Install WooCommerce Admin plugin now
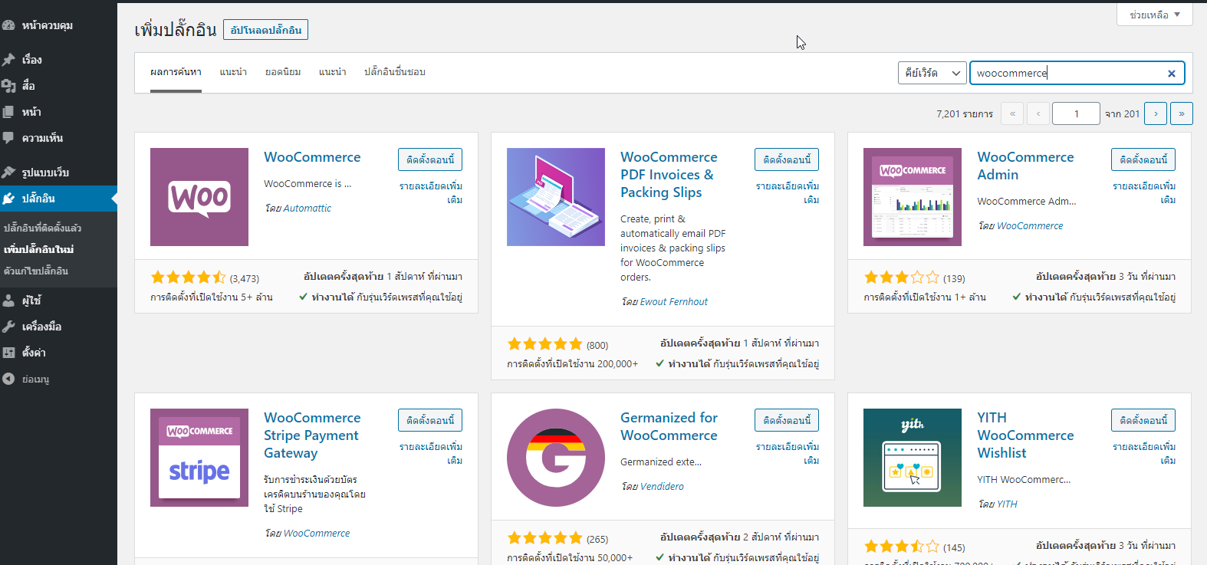 pyautogui.click(x=1143, y=159)
